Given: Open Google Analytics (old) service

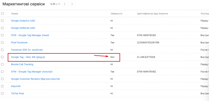Looking at the screenshot, I should pyautogui.click(x=23, y=21).
